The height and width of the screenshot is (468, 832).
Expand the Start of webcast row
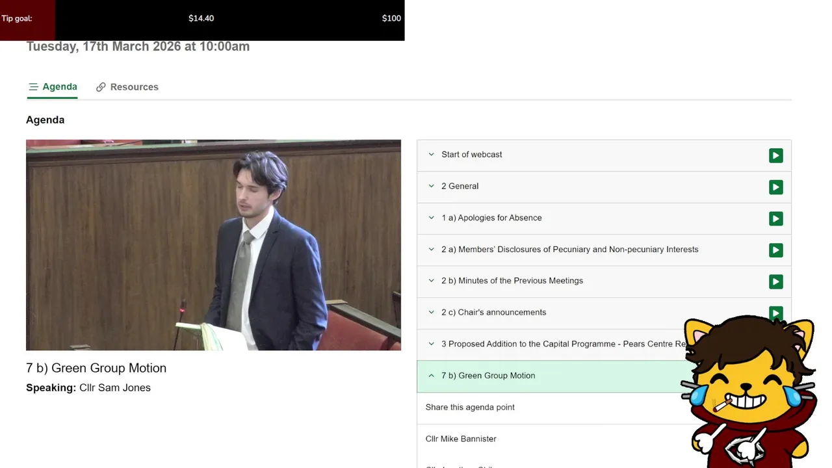[431, 155]
